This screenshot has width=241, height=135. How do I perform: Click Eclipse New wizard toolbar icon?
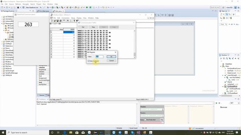pos(2,7)
